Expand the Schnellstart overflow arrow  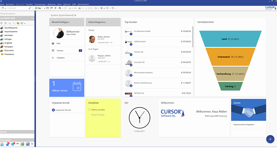click(32, 144)
